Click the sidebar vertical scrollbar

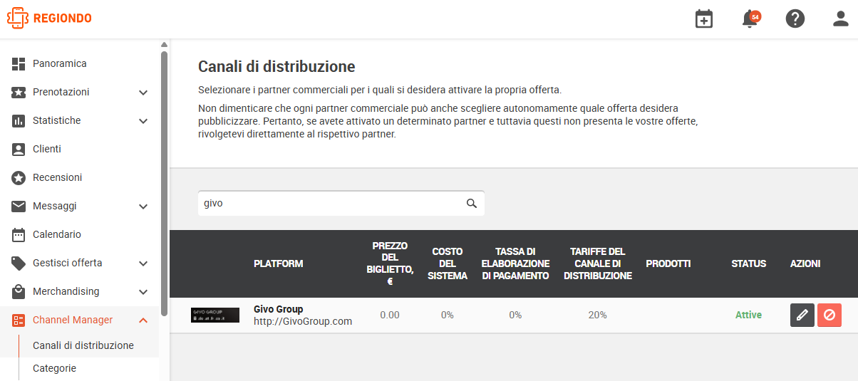(x=164, y=185)
